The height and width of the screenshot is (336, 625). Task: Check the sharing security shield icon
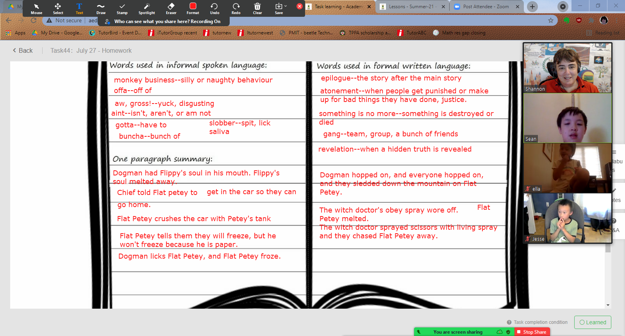click(x=508, y=332)
